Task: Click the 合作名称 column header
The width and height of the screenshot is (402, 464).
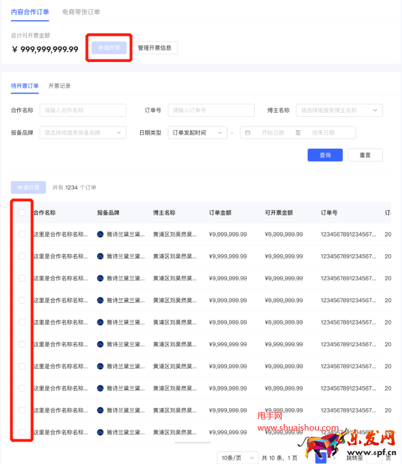Action: click(44, 213)
